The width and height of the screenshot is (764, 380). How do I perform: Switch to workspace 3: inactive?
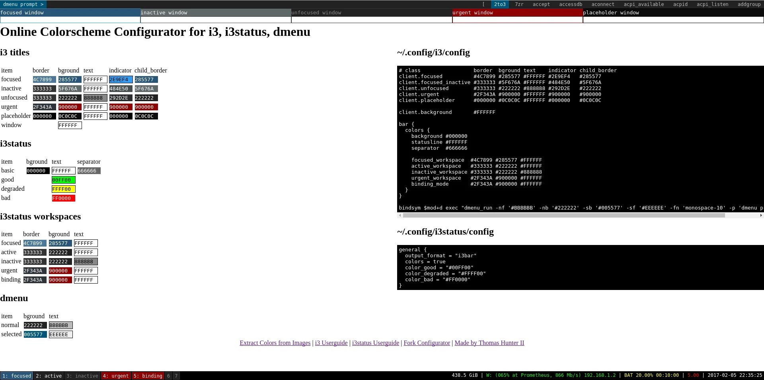pyautogui.click(x=82, y=376)
